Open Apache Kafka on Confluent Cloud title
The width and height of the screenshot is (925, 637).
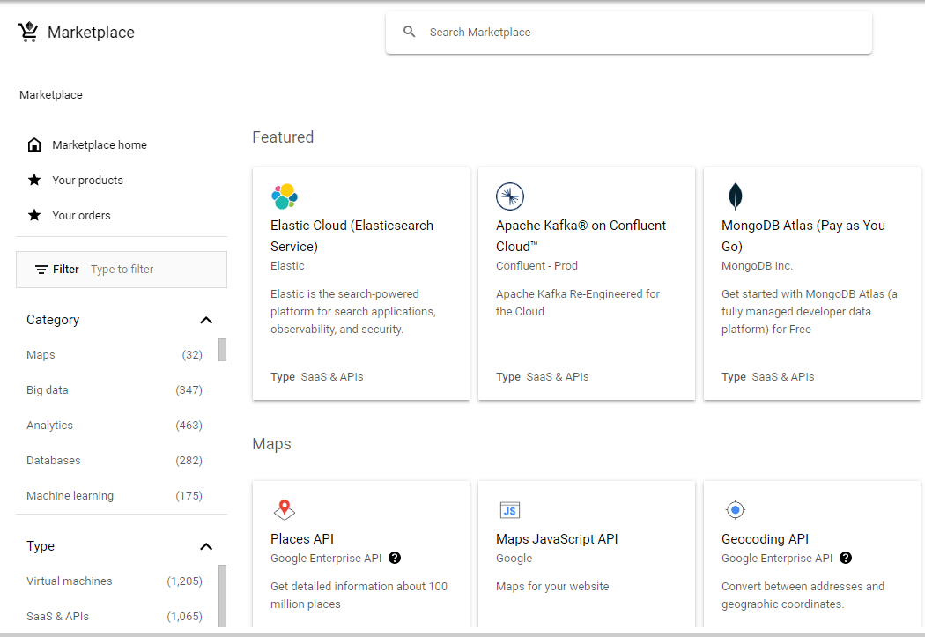click(581, 236)
